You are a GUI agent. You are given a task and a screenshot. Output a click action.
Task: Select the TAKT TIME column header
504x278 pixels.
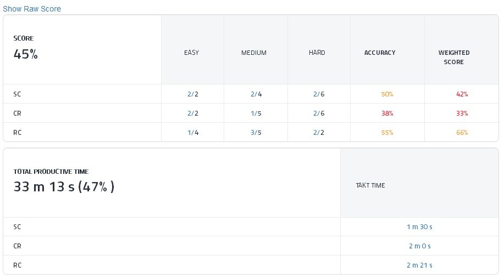coord(370,185)
